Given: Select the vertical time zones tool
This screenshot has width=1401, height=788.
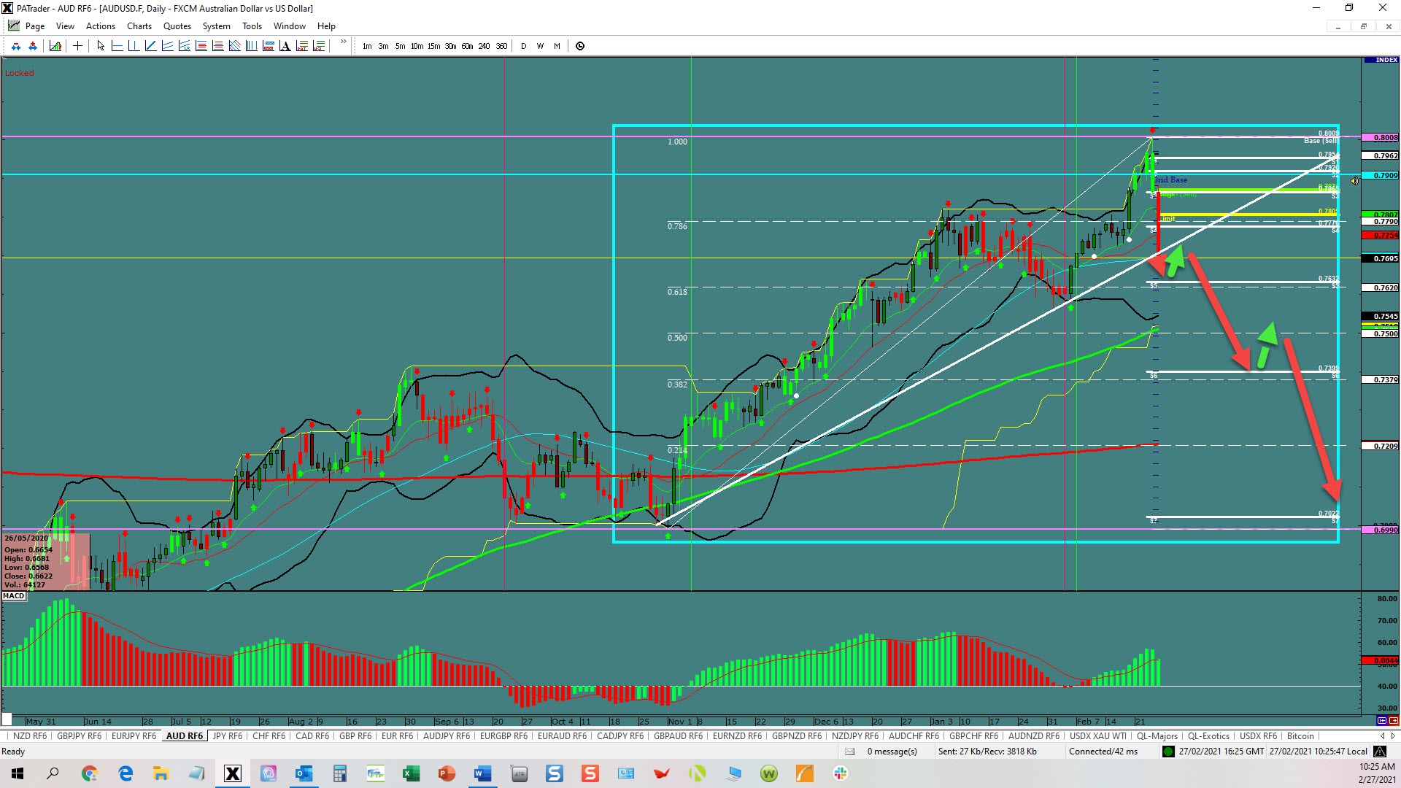Looking at the screenshot, I should click(251, 46).
